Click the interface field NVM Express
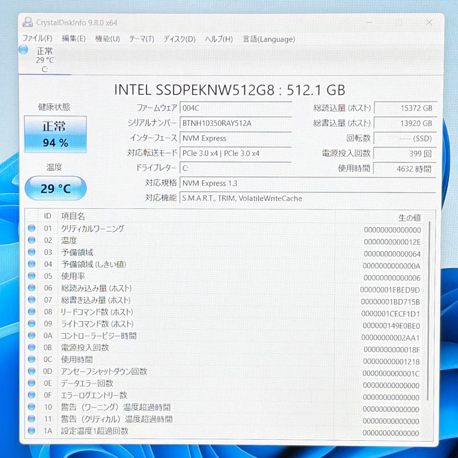 pyautogui.click(x=236, y=138)
